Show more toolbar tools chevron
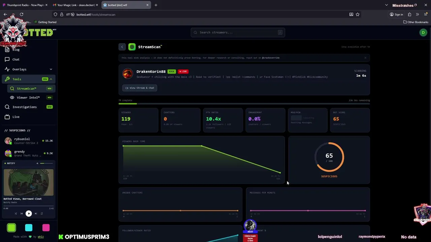 (418, 14)
